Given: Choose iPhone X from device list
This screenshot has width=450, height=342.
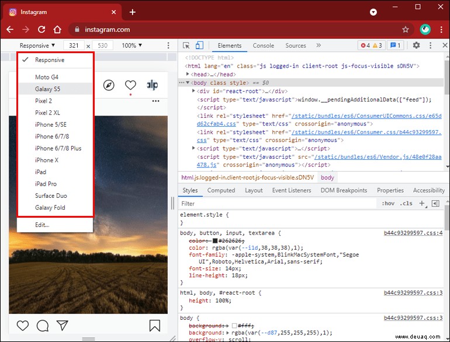Looking at the screenshot, I should 55,160.
